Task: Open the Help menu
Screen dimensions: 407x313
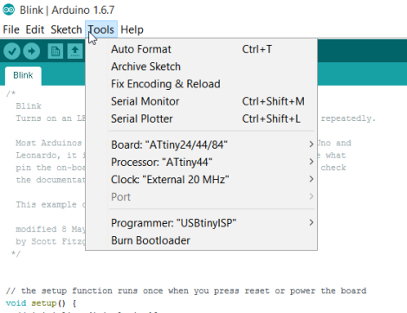Action: (x=132, y=29)
